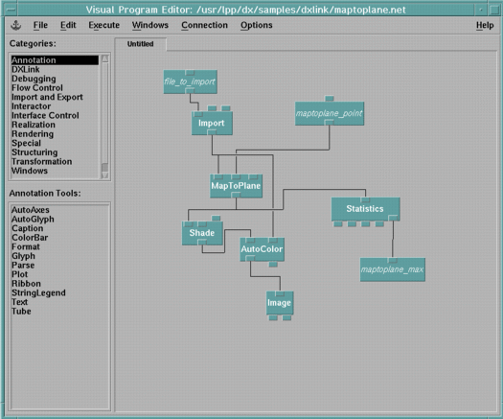This screenshot has width=503, height=419.
Task: Open the Windows menu
Action: point(150,25)
